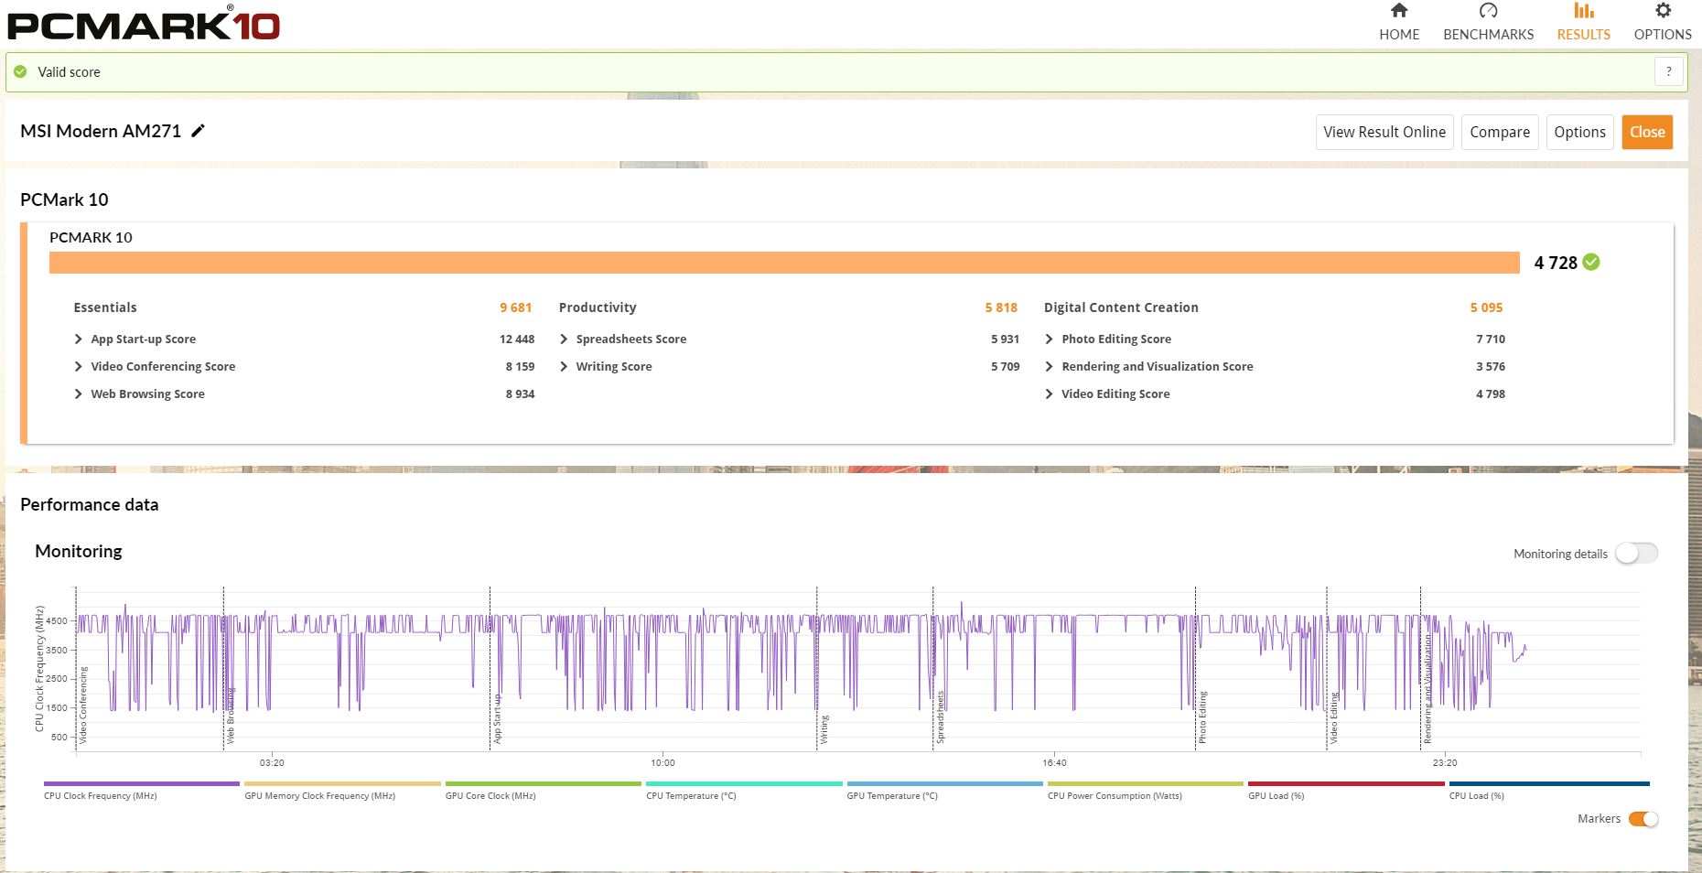Click the Essentials score 9 681
The width and height of the screenshot is (1702, 873).
[x=515, y=307]
